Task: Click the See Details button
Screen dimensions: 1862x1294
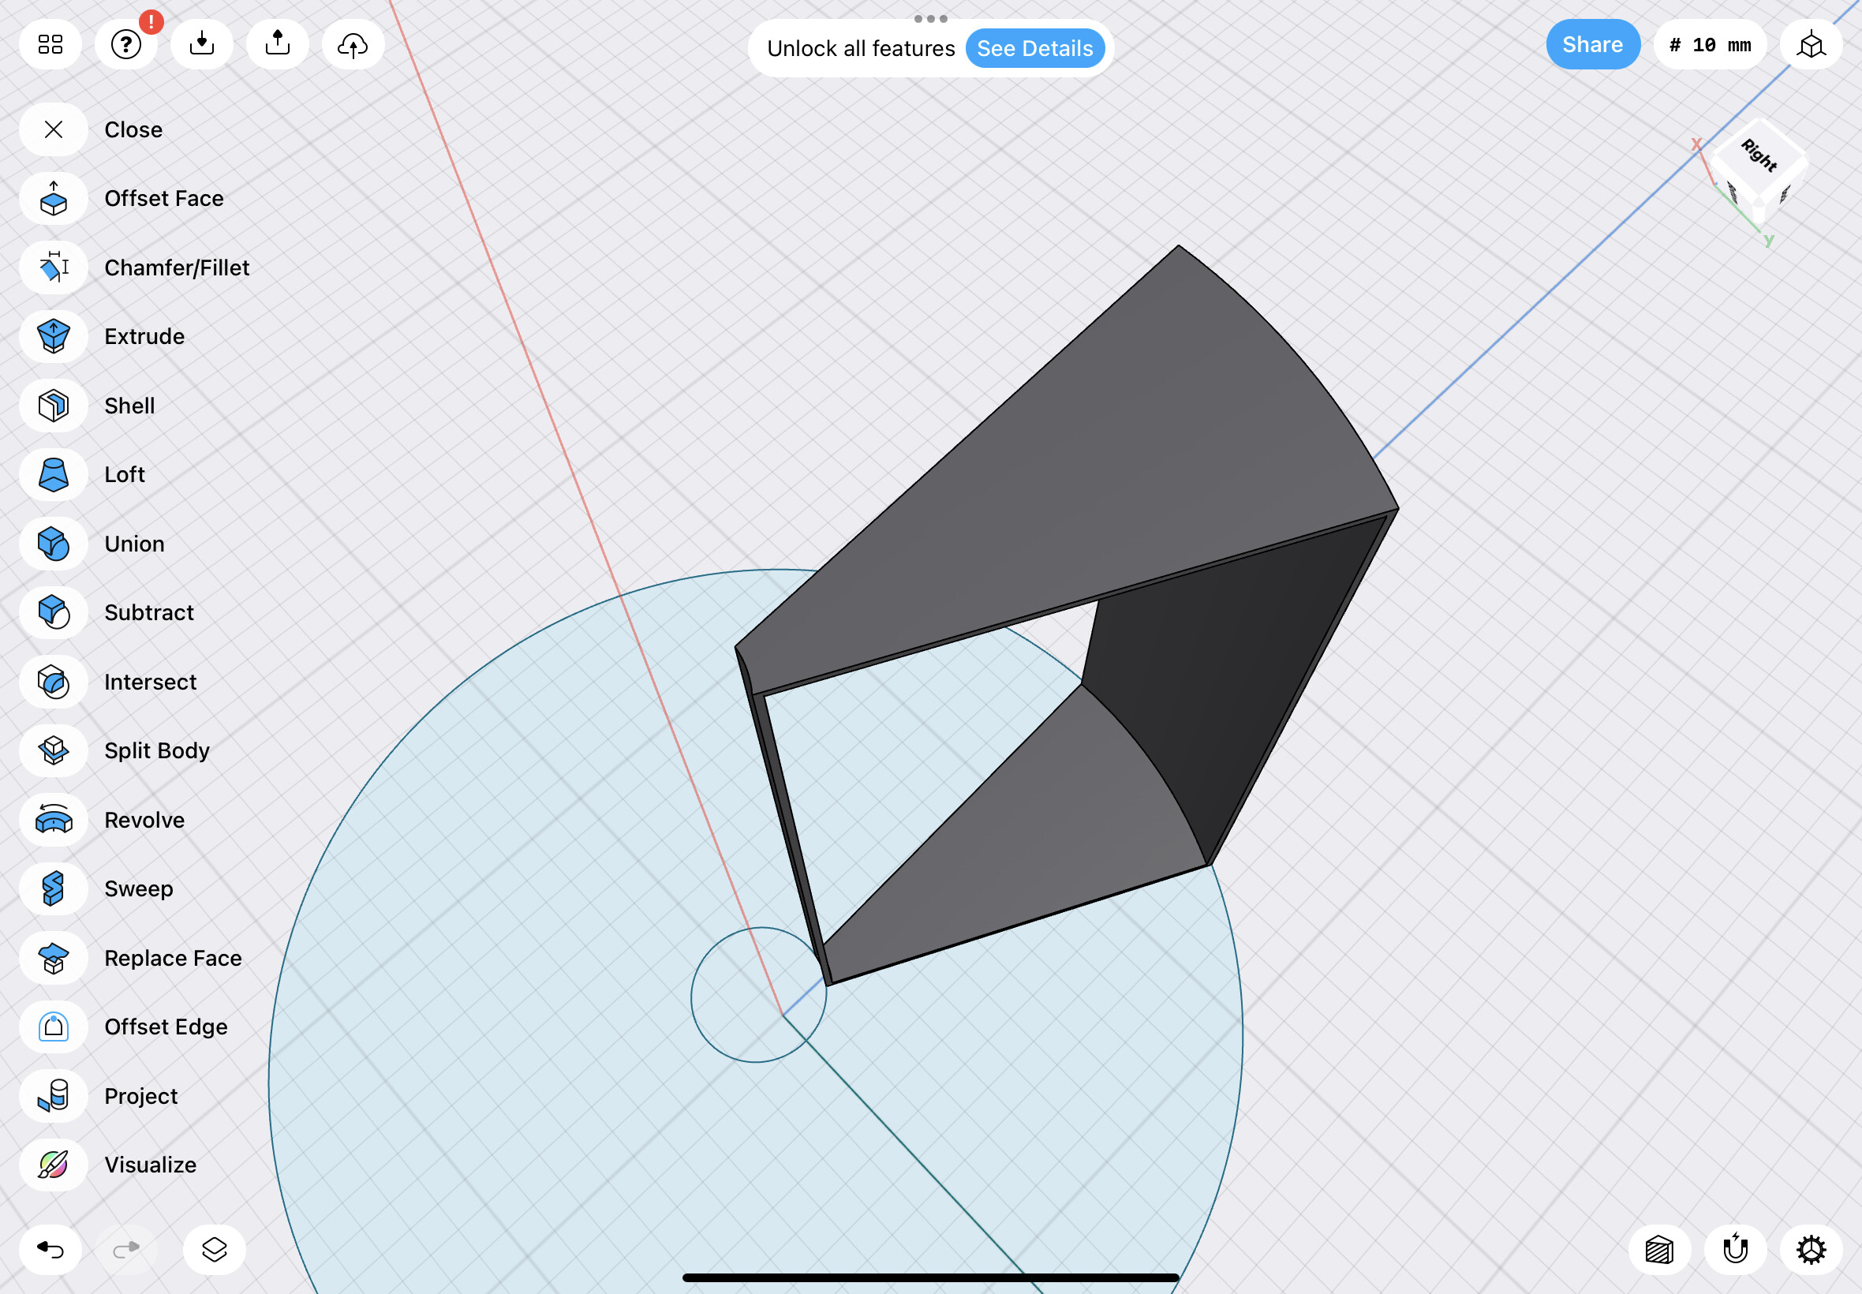Action: [x=1034, y=49]
